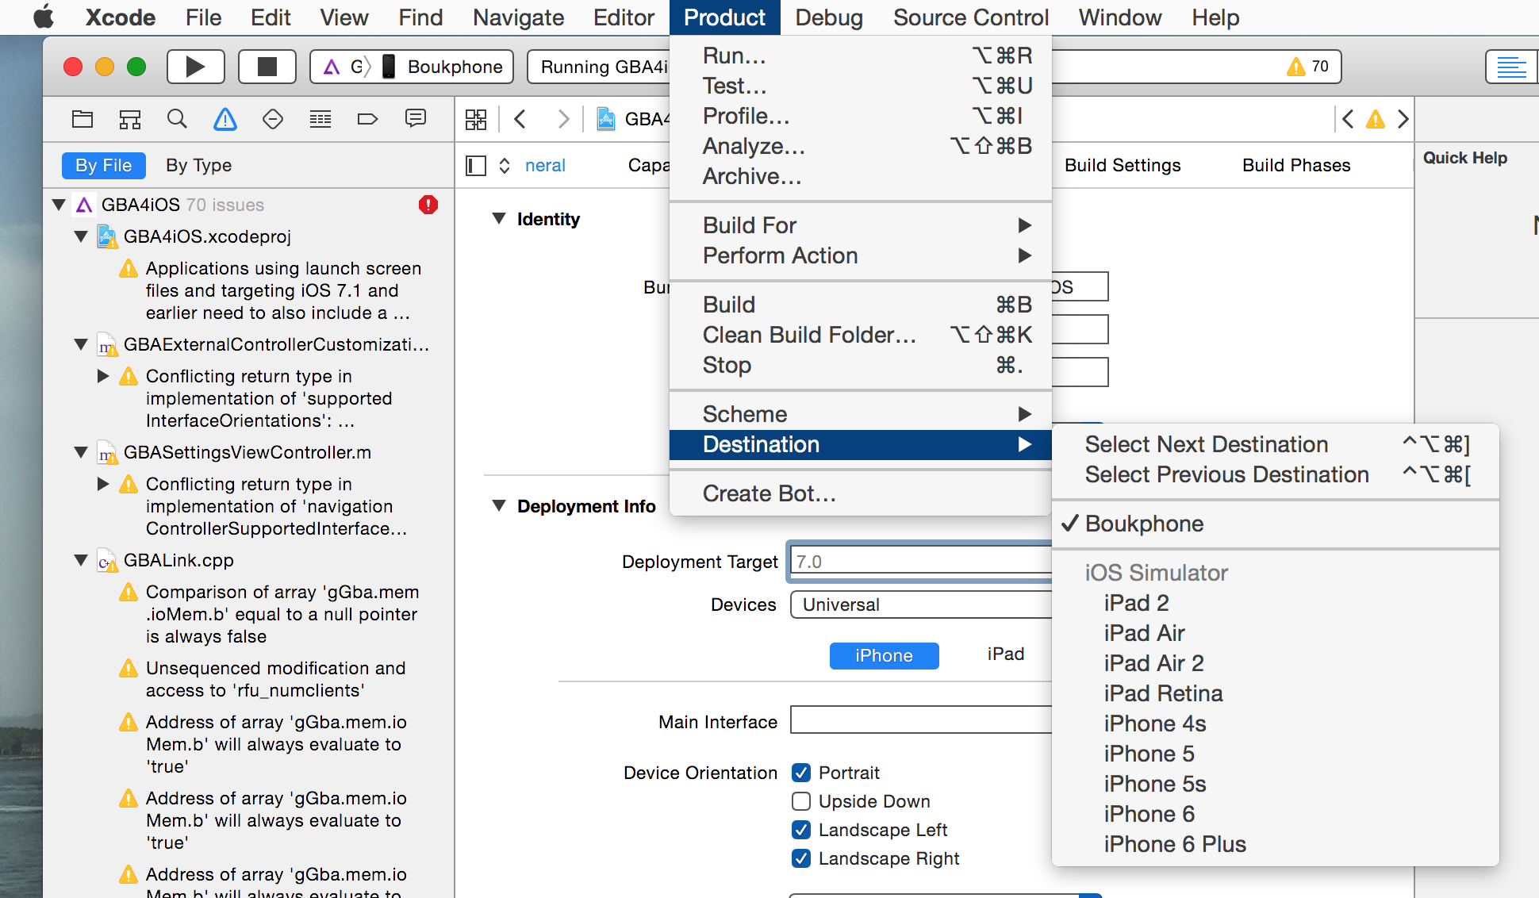
Task: Select By Type in the navigator
Action: point(198,165)
